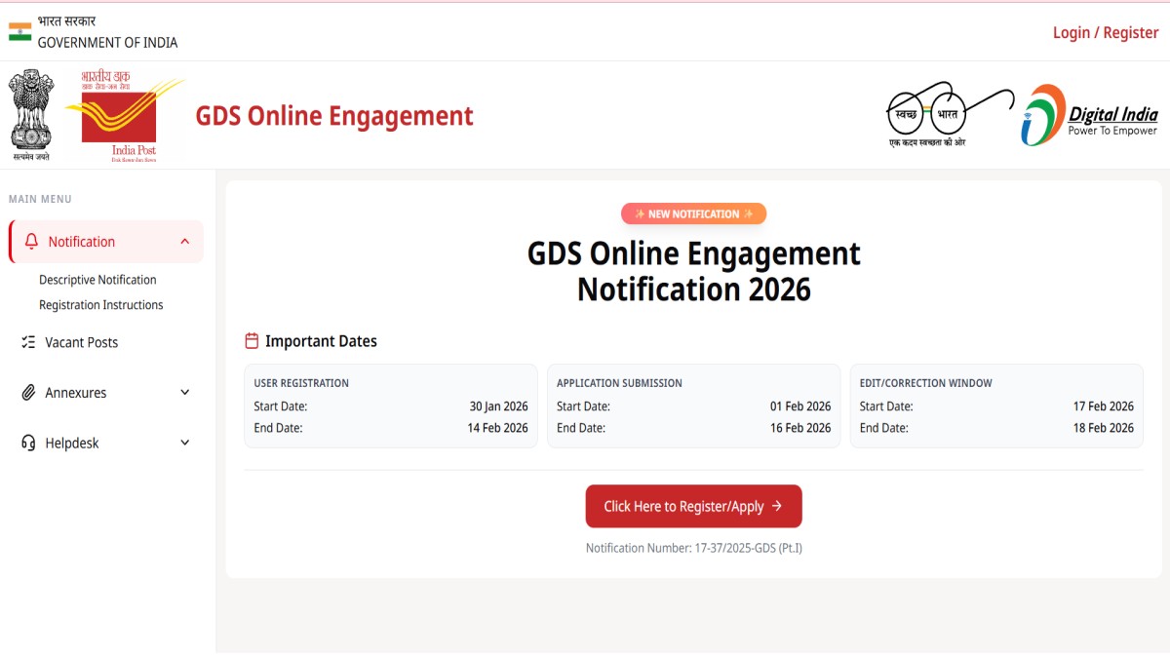Click the national emblem of India logo
Image resolution: width=1170 pixels, height=658 pixels.
pyautogui.click(x=31, y=114)
